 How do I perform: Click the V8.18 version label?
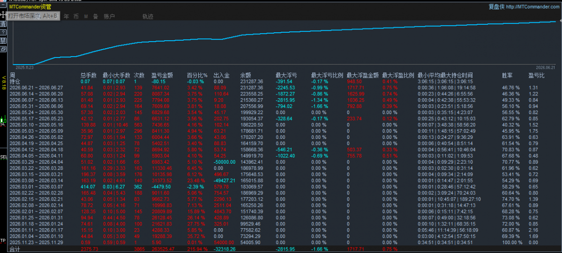click(x=3, y=83)
